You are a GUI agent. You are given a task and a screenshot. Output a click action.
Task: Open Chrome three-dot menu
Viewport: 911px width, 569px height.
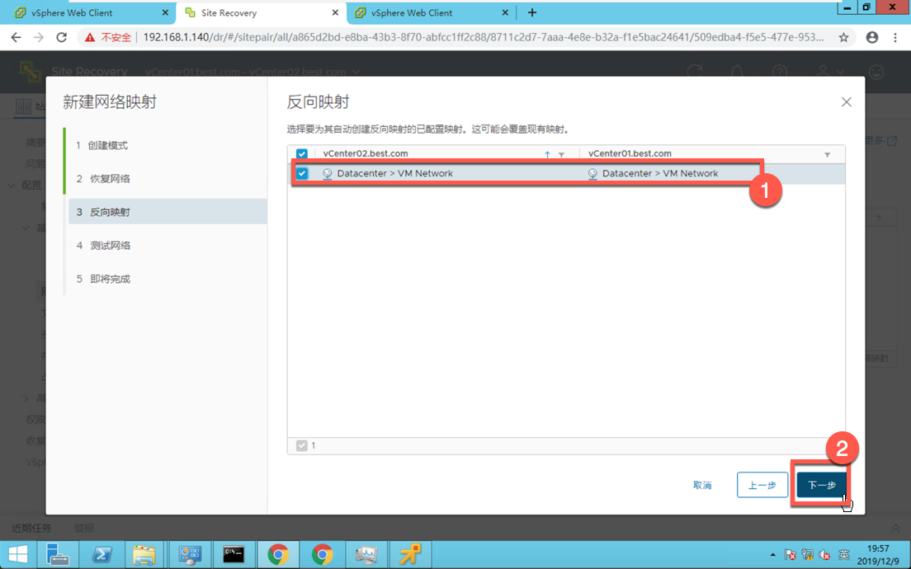[x=894, y=37]
